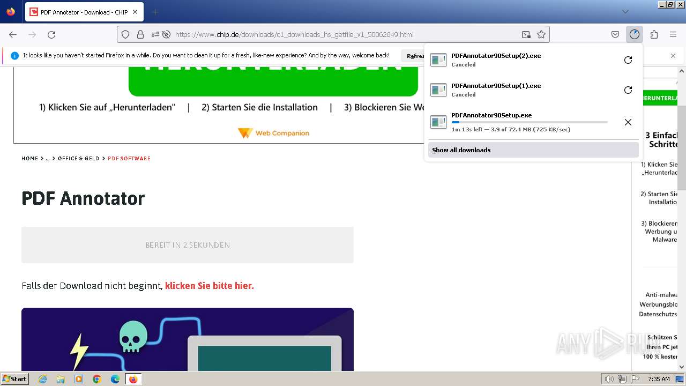Image resolution: width=686 pixels, height=386 pixels.
Task: Dismiss the Firefox refresh notification bar
Action: (673, 56)
